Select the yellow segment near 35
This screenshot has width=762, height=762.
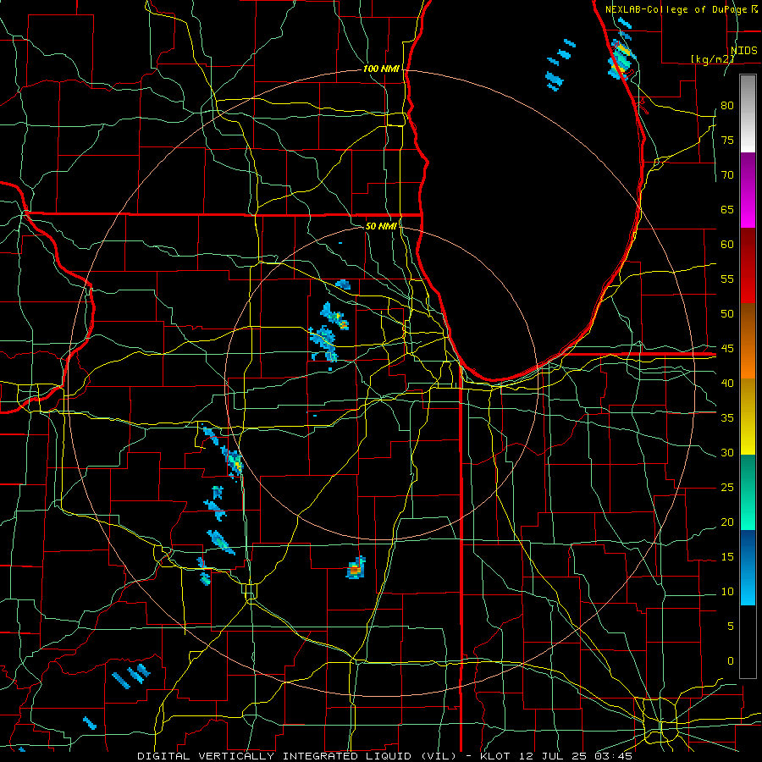748,417
